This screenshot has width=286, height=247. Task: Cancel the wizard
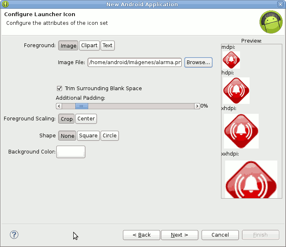[x=220, y=235]
